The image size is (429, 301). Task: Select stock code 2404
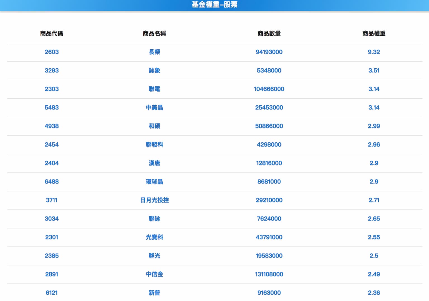click(52, 163)
